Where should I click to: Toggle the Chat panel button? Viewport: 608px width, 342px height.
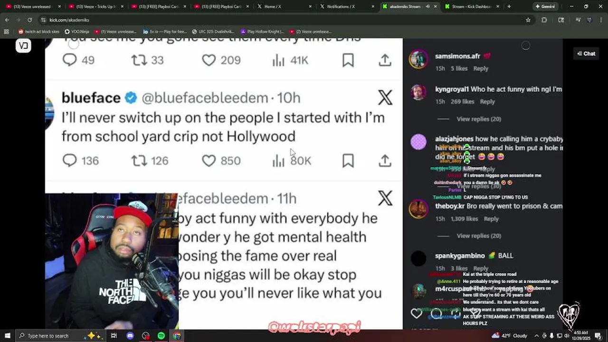click(586, 54)
